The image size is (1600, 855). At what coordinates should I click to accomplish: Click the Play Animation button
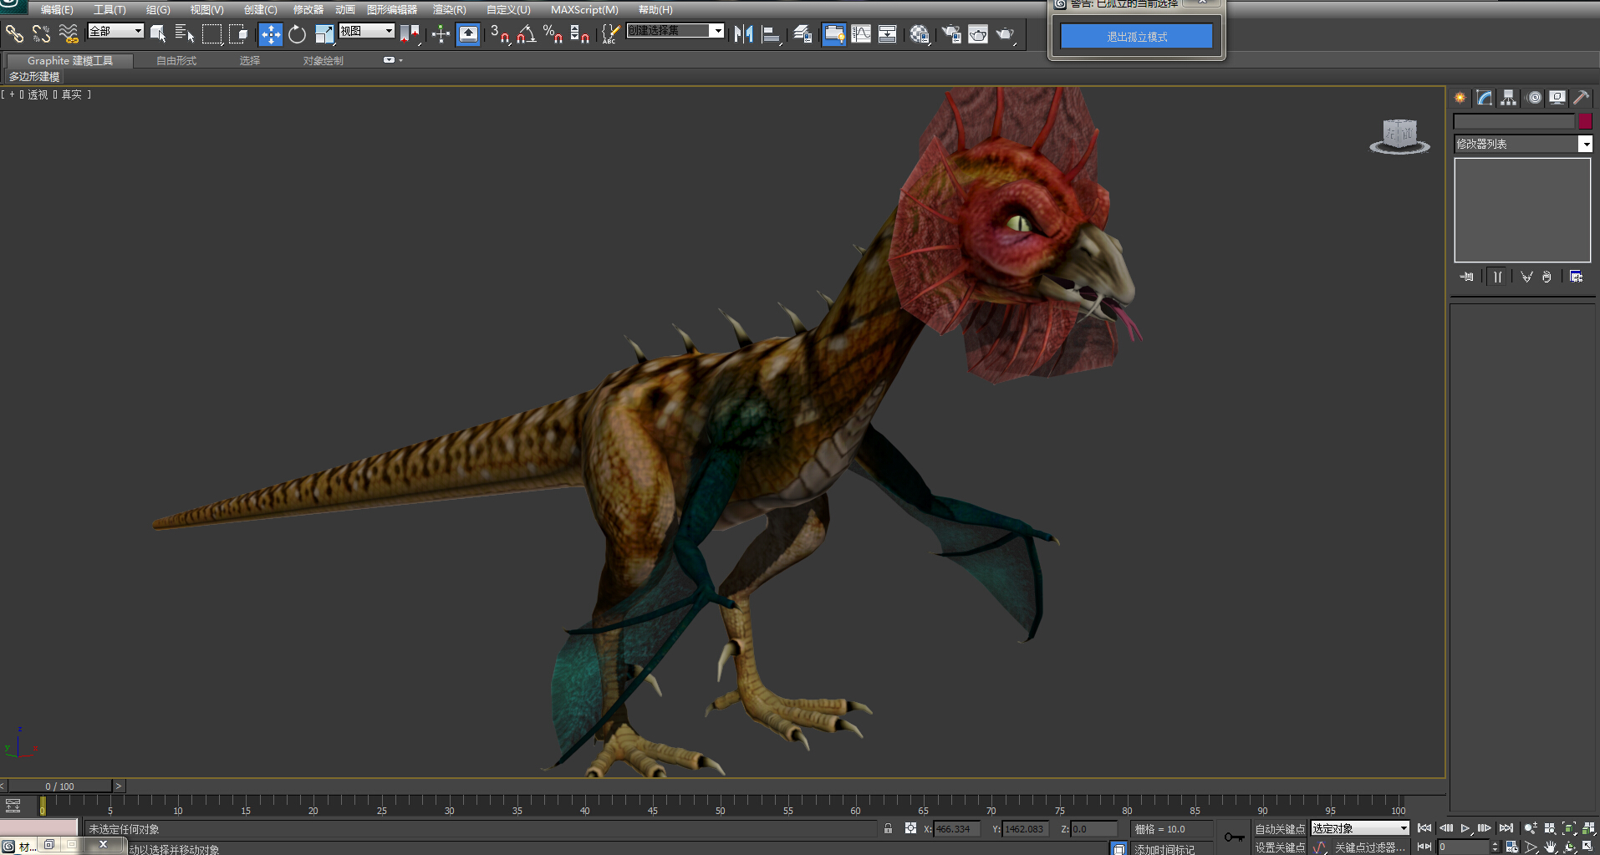tap(1465, 828)
